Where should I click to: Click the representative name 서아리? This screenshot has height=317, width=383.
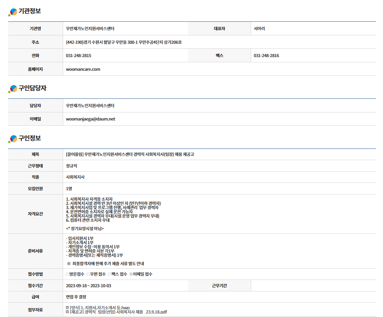tap(260, 29)
